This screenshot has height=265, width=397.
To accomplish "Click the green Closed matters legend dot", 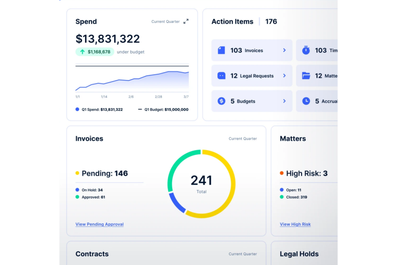I will 281,197.
